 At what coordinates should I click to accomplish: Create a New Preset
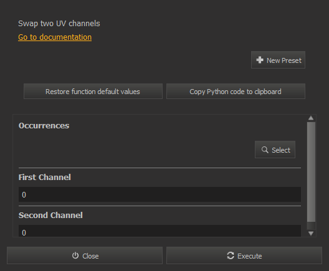point(278,60)
